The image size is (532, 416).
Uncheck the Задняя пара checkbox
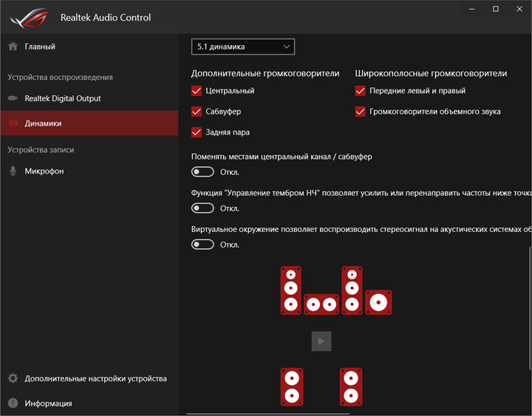[x=197, y=132]
